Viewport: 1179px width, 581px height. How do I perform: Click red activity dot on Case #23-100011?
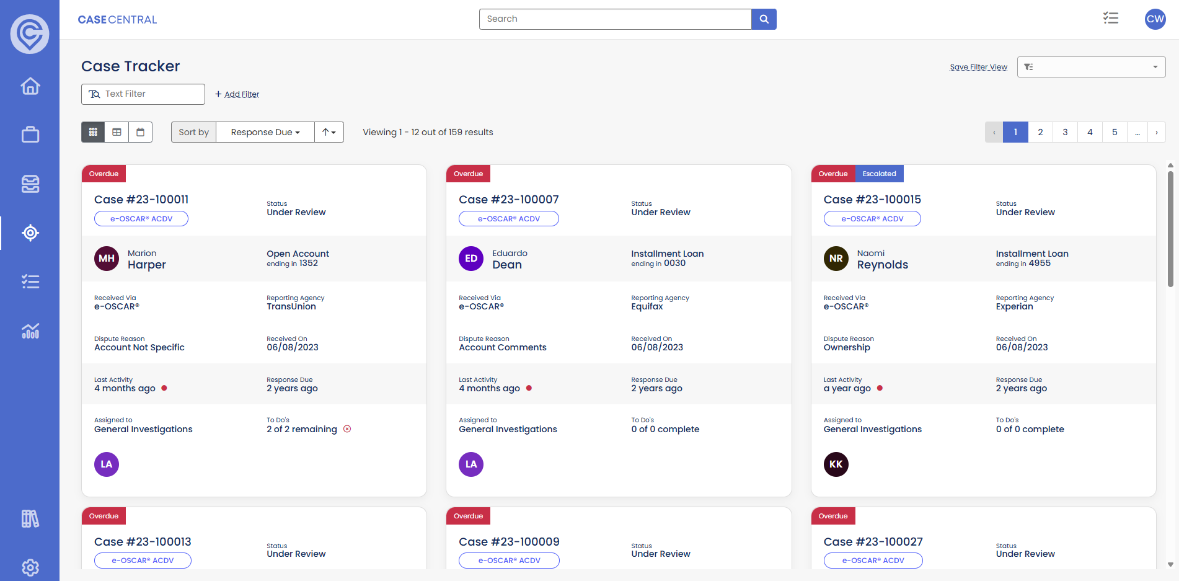[x=164, y=388]
